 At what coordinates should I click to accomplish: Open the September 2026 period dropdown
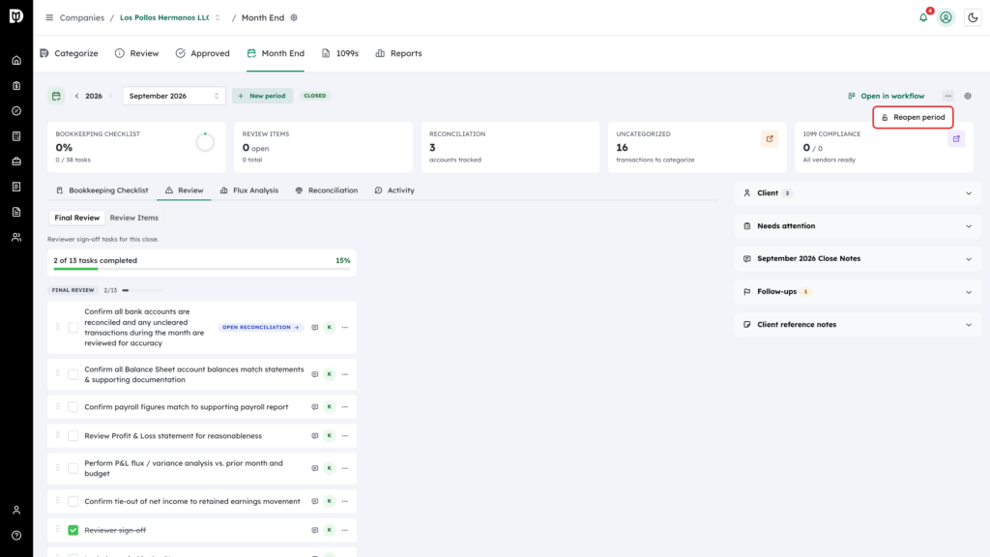(174, 96)
